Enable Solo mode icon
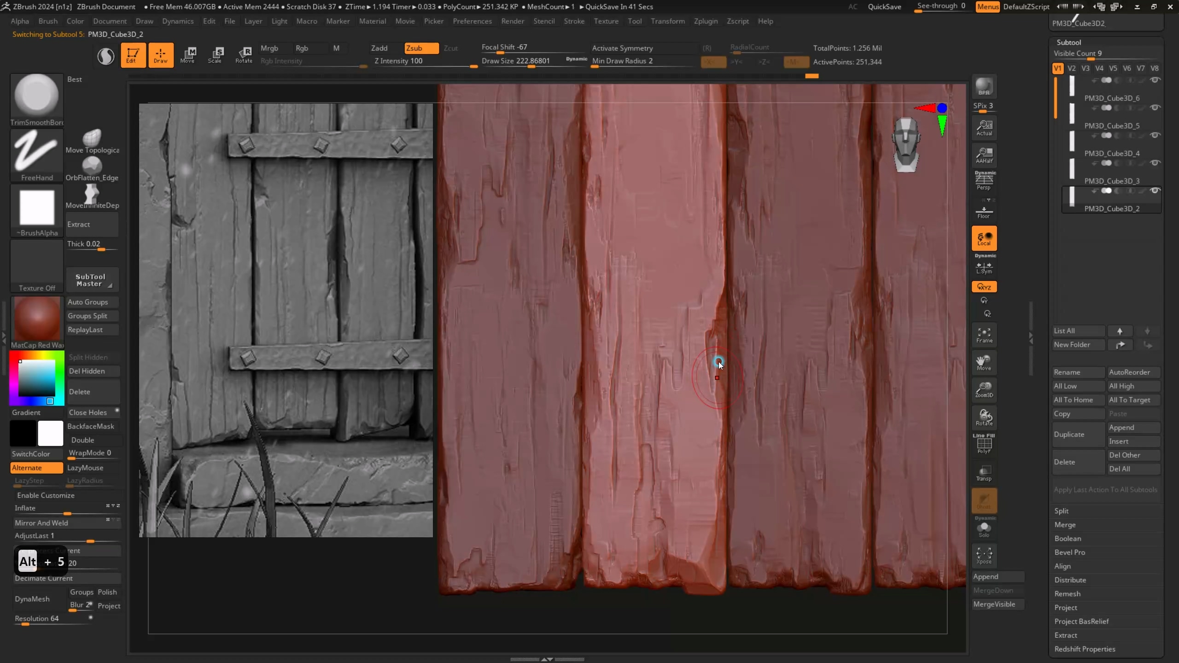The width and height of the screenshot is (1179, 663). point(984,529)
